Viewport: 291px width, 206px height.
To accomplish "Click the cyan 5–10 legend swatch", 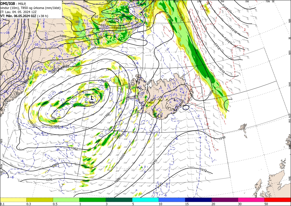I will 145,200.
